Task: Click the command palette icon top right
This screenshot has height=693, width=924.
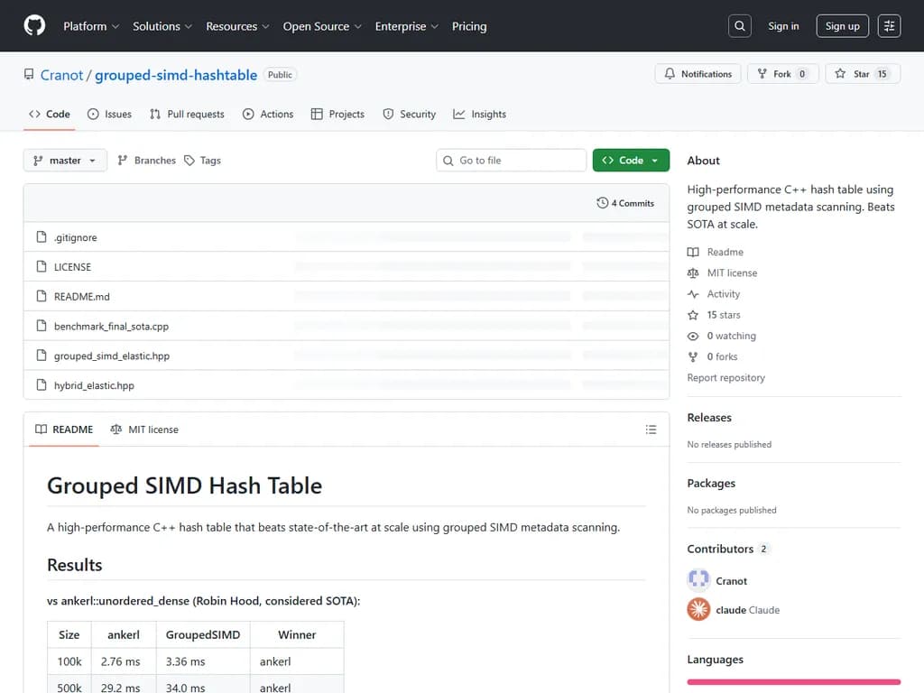Action: 889,25
